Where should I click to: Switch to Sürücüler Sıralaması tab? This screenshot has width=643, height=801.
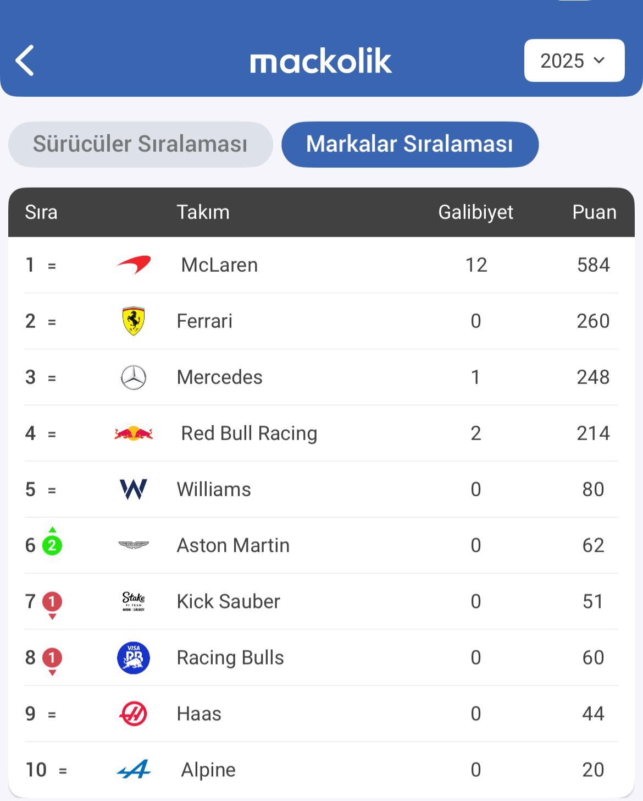click(141, 144)
